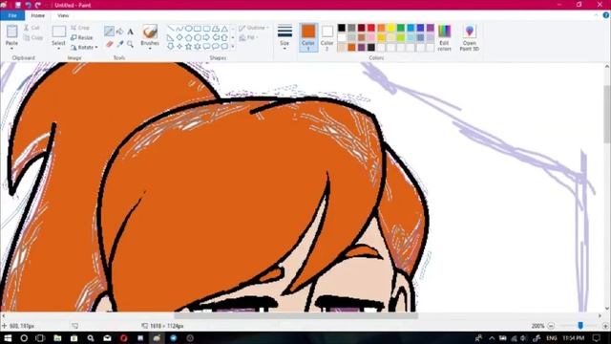Open Task View on the taskbar
The width and height of the screenshot is (611, 344).
click(40, 337)
